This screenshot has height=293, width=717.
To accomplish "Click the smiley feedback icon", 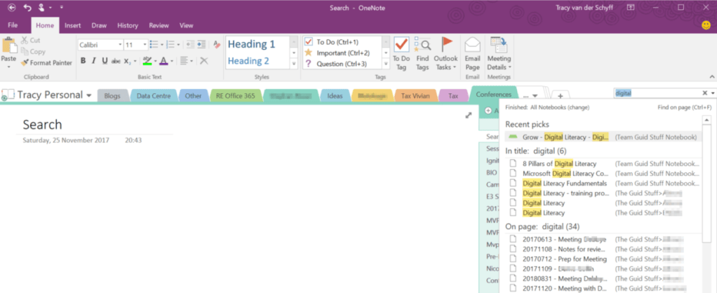I will (706, 25).
